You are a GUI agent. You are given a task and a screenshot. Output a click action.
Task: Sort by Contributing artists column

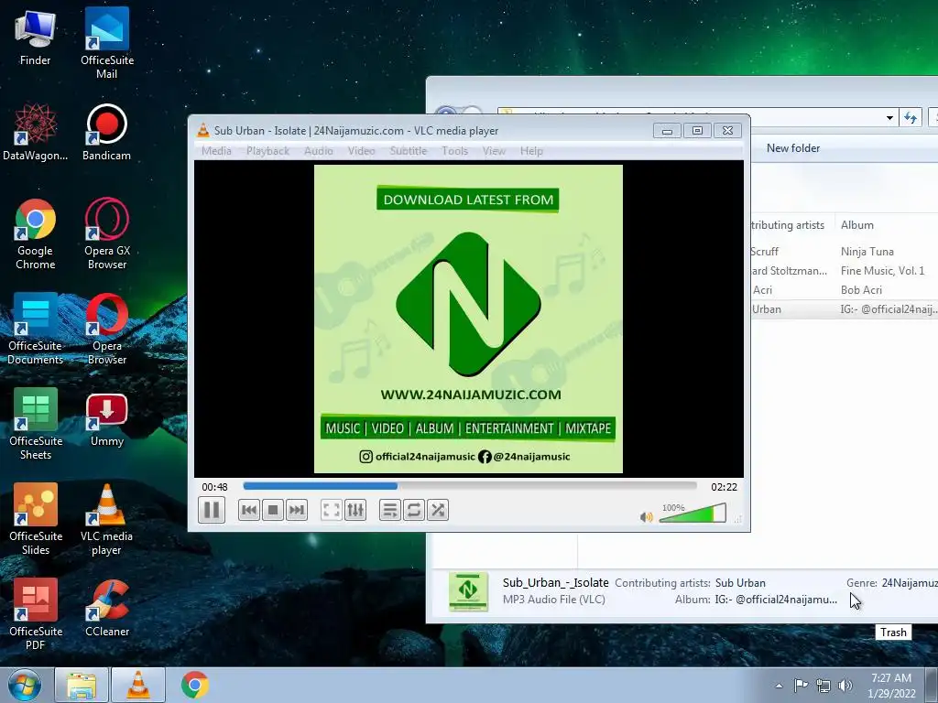[x=792, y=225]
